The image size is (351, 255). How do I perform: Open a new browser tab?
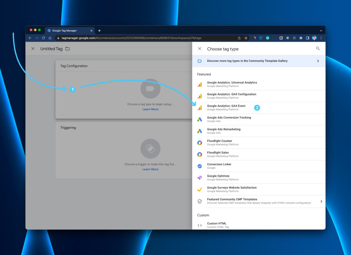point(99,31)
